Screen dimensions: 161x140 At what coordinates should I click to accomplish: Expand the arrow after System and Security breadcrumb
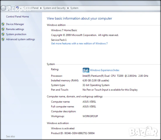point(68,8)
